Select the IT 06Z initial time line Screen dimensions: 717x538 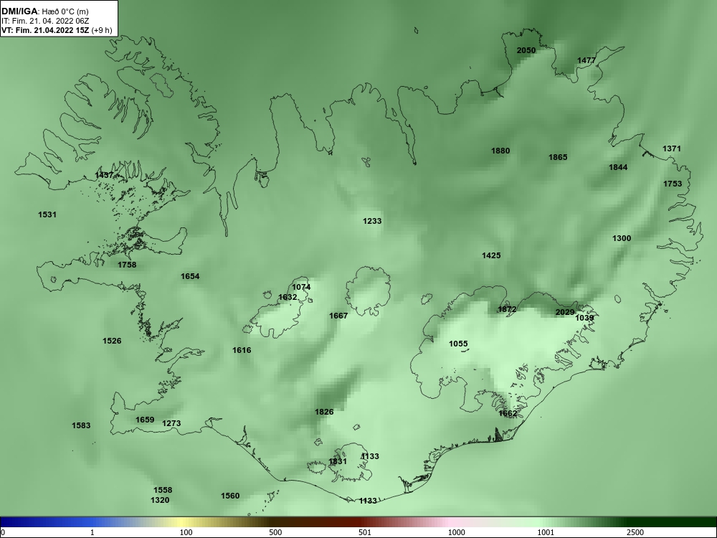coord(44,21)
